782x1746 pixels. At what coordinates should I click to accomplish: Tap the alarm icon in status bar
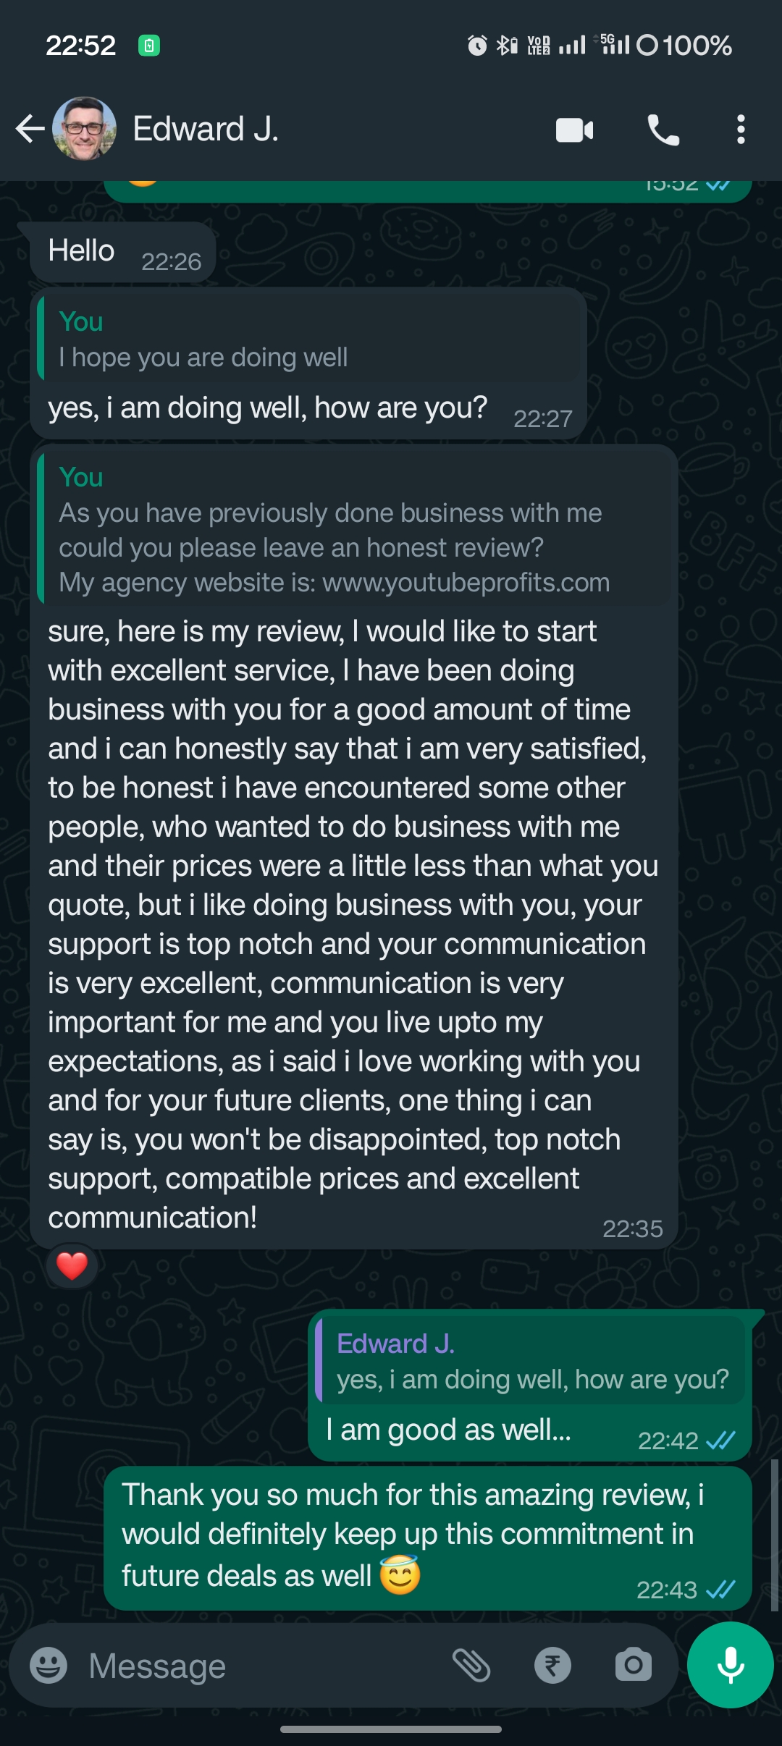pos(476,46)
